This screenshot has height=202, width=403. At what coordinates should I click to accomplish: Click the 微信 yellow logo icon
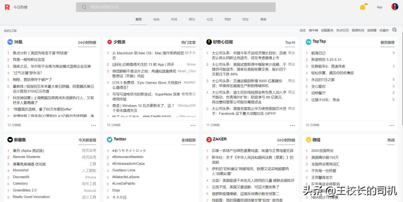[309, 140]
